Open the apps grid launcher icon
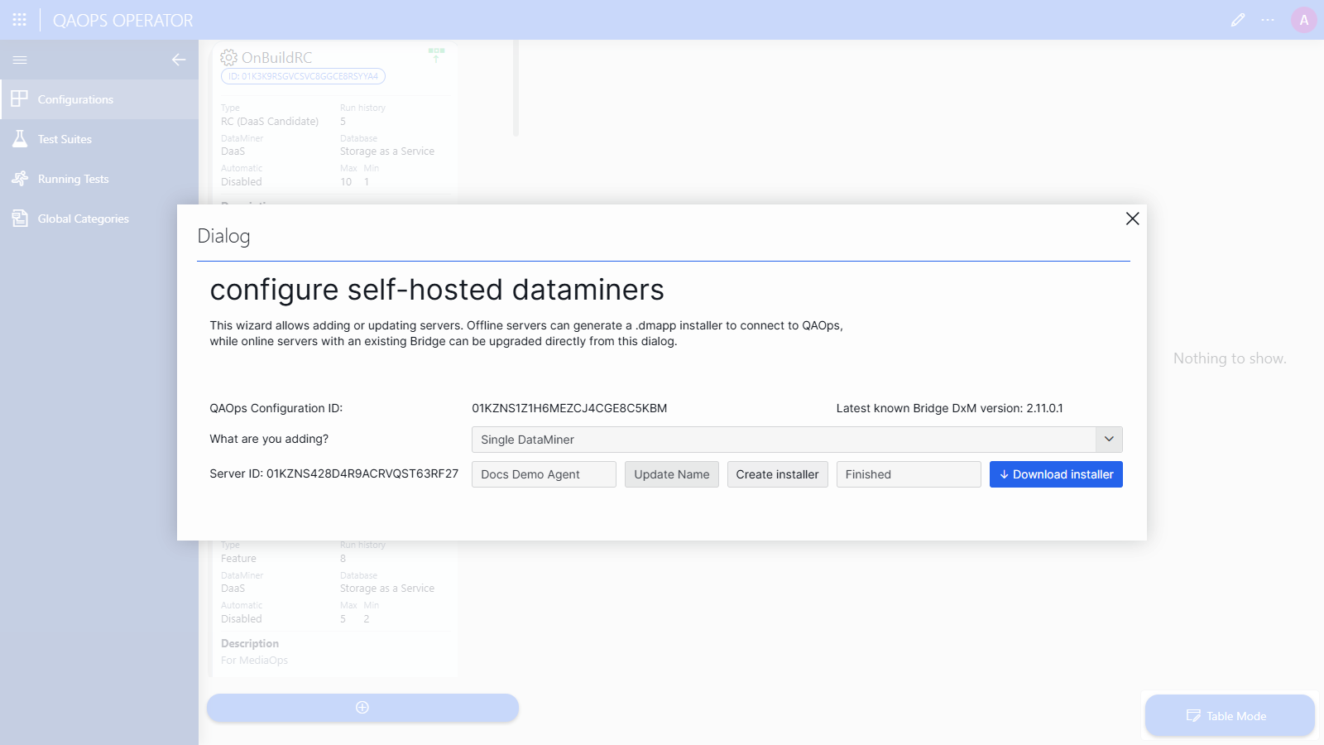 pyautogui.click(x=20, y=20)
